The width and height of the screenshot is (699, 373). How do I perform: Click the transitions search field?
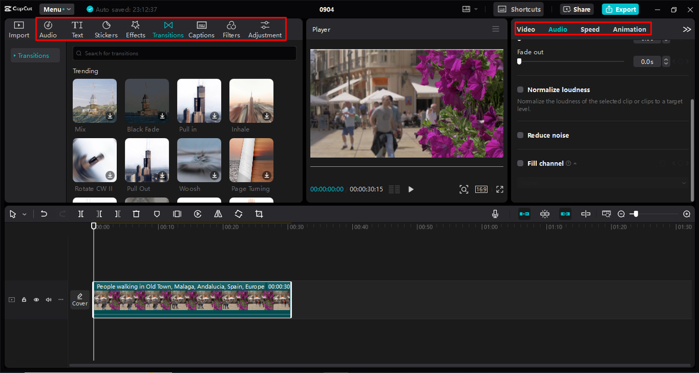(x=186, y=54)
